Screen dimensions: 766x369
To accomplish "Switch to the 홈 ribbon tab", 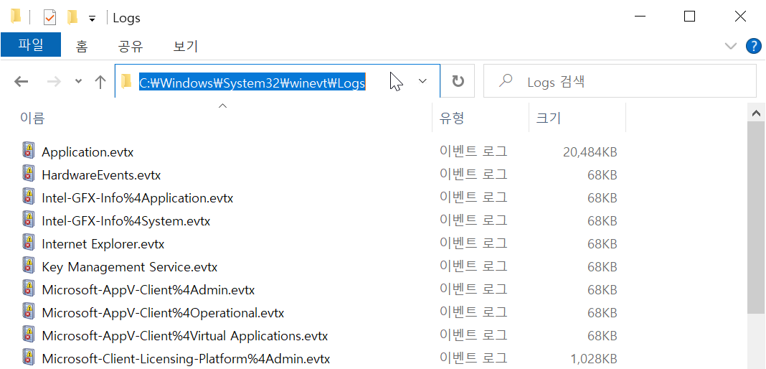I will [82, 47].
